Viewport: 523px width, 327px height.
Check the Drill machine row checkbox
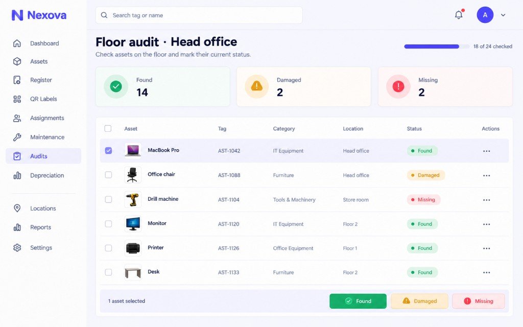[108, 200]
